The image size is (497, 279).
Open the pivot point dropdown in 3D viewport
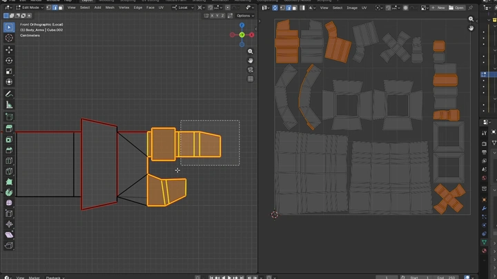(x=201, y=8)
